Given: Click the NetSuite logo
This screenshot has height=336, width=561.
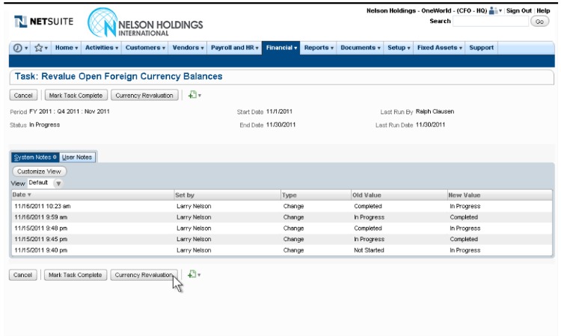Looking at the screenshot, I should tap(43, 22).
